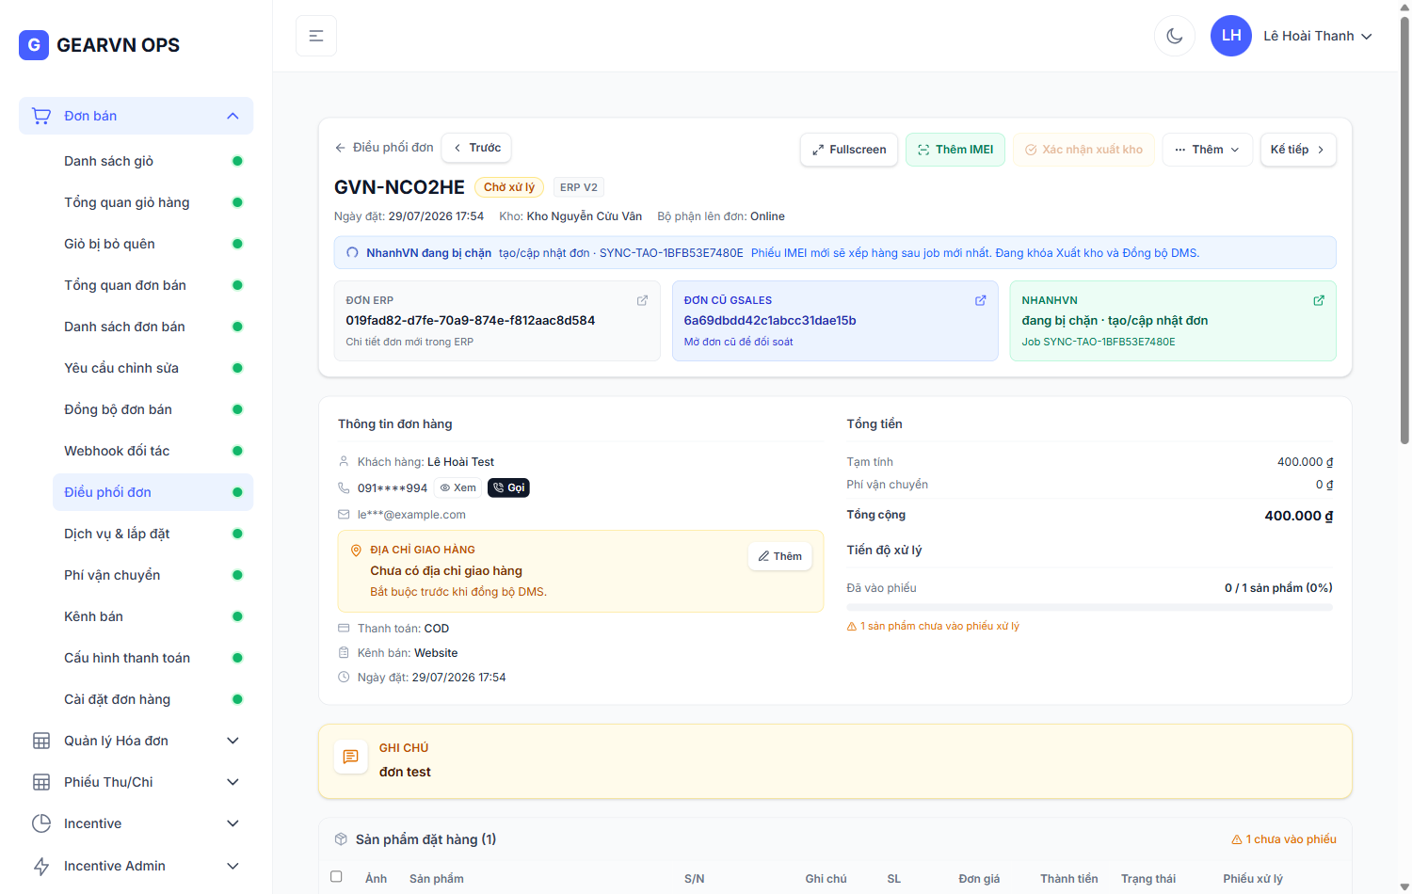Tick the select-all checkbox in product table header
The image size is (1412, 894).
[x=336, y=876]
